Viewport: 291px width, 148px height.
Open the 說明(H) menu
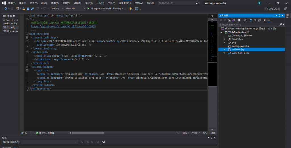151,3
